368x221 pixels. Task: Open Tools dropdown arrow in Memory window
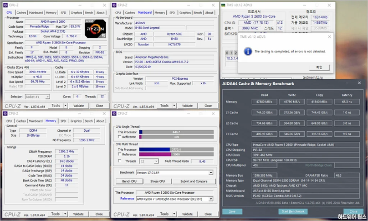65,214
